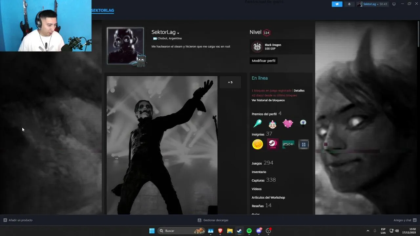Open Juegos 294 games list

tap(262, 163)
